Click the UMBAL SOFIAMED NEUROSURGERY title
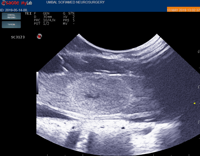Image resolution: width=200 pixels, height=156 pixels. point(75,2)
